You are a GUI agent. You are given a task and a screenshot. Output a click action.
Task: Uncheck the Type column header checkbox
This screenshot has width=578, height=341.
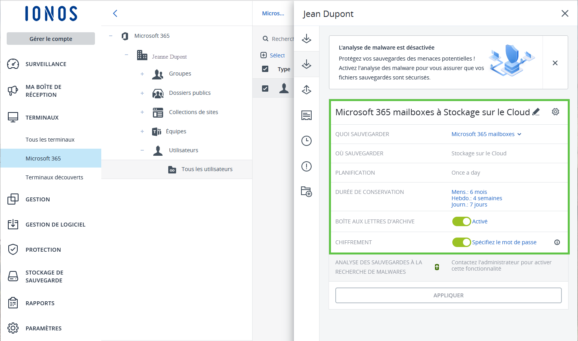click(x=265, y=69)
